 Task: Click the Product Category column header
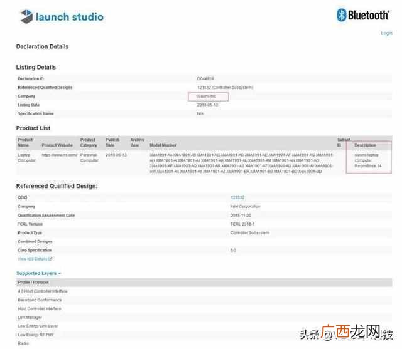tap(89, 142)
